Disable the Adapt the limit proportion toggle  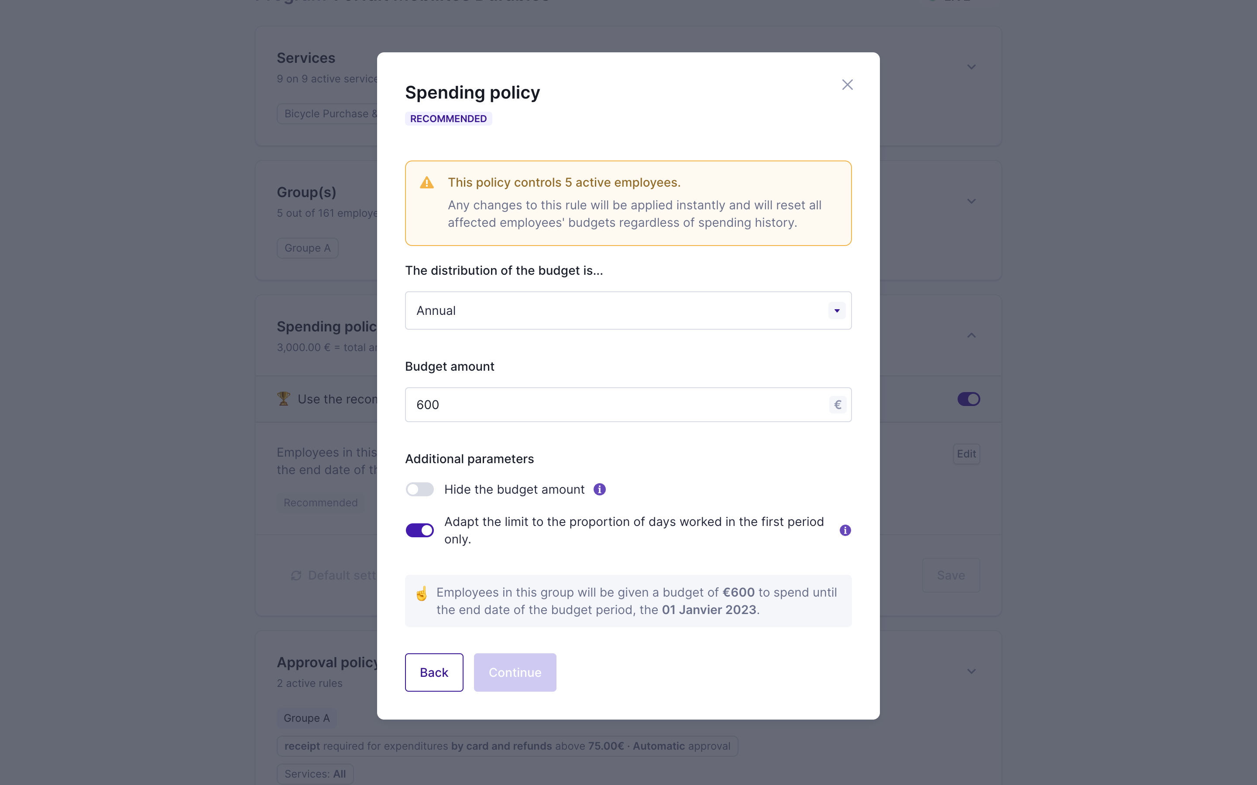click(420, 530)
